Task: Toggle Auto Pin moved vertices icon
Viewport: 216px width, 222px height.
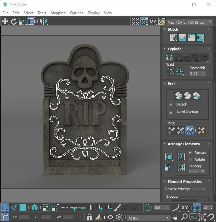Action: click(x=190, y=130)
